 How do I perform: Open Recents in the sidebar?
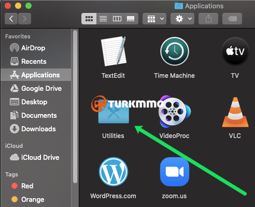click(x=36, y=61)
